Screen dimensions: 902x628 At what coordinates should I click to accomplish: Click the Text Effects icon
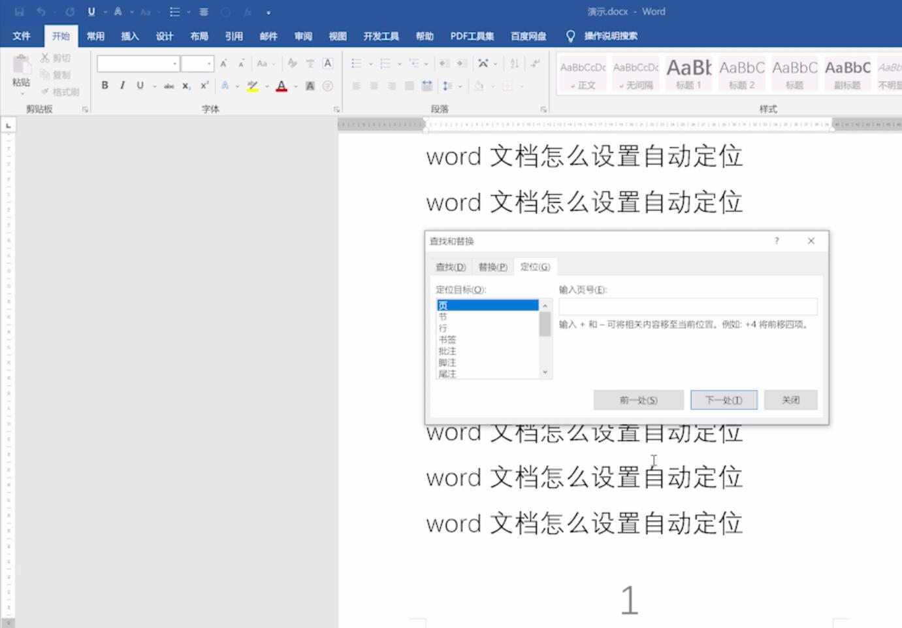(225, 86)
